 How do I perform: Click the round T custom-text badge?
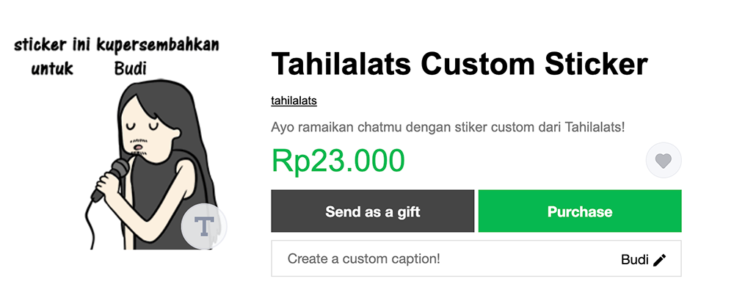pyautogui.click(x=203, y=225)
